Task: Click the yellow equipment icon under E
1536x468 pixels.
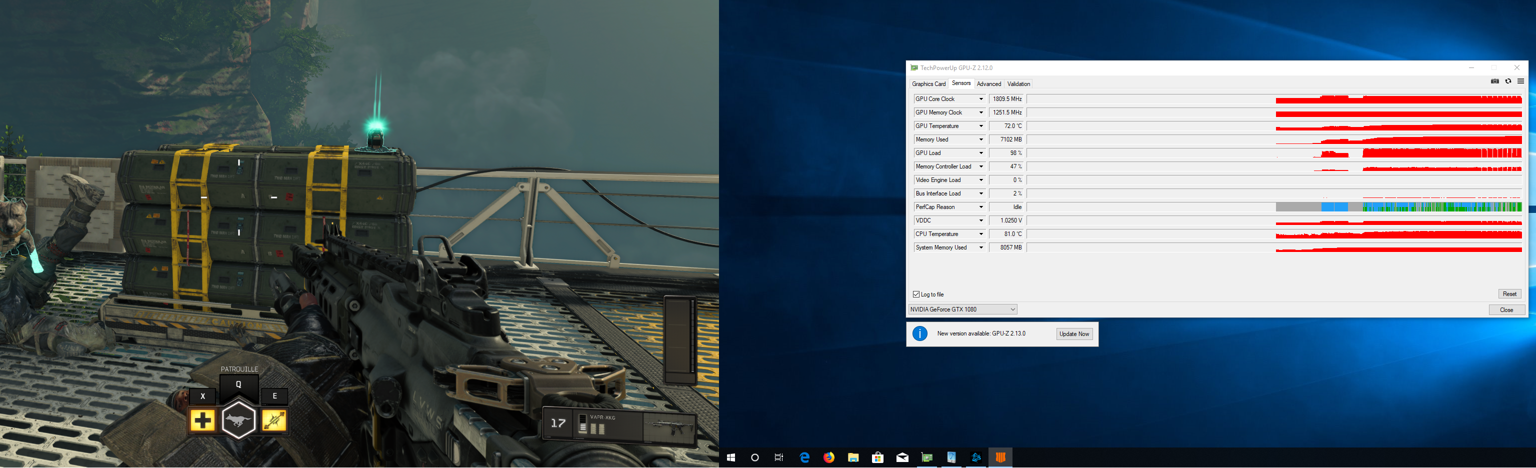Action: pos(274,420)
